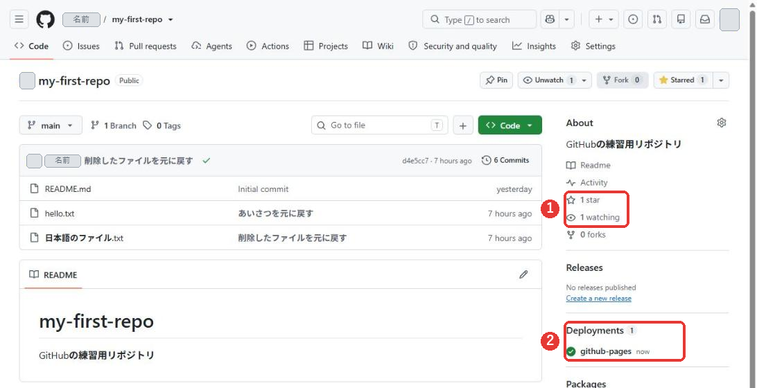The width and height of the screenshot is (757, 388).
Task: Open commit hash d4e5cc7
Action: [x=415, y=161]
